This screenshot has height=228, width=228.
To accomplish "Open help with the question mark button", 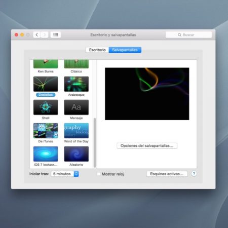I will click(x=194, y=174).
